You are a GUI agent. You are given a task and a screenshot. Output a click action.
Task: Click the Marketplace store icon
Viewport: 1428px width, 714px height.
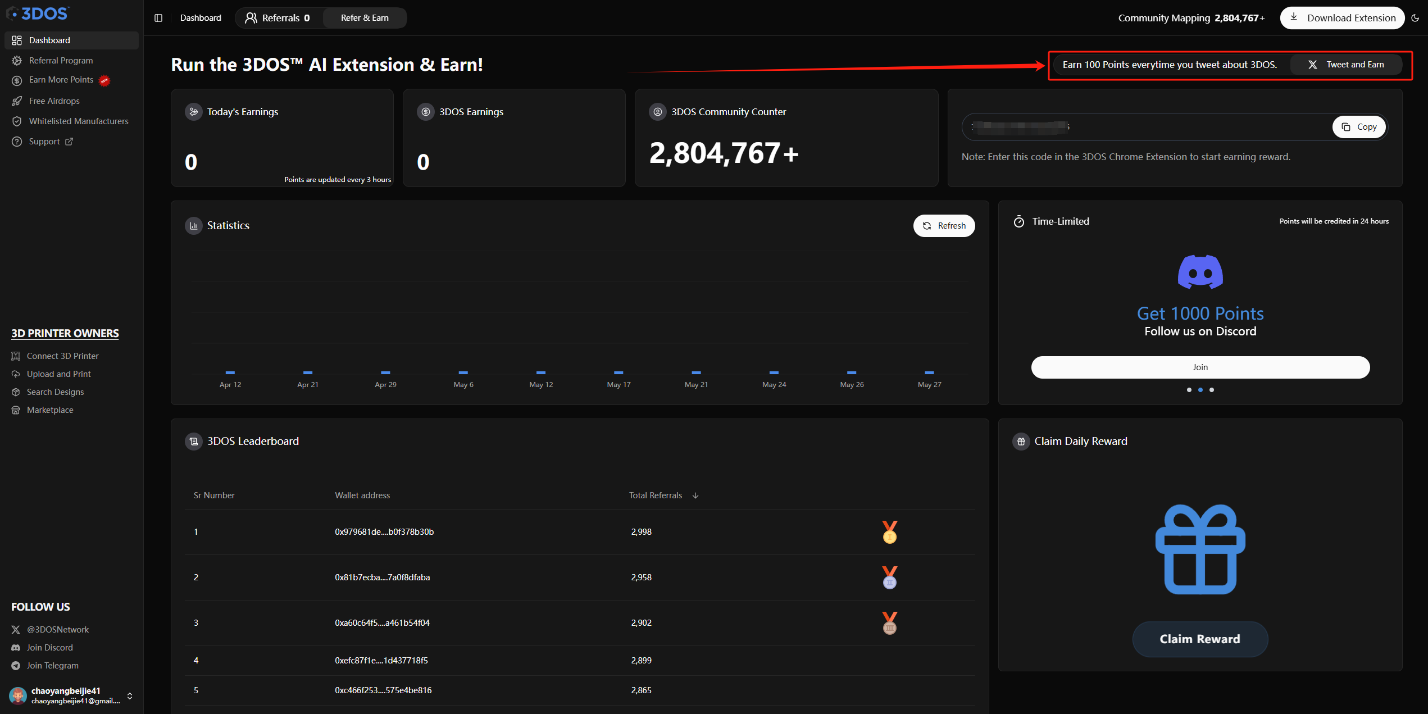pos(16,410)
